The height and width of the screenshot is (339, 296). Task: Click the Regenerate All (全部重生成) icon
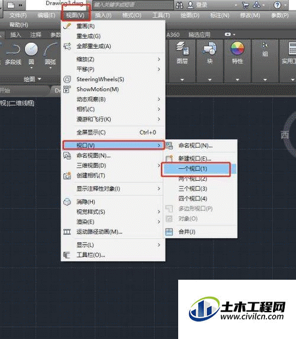[x=67, y=46]
